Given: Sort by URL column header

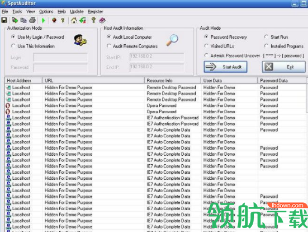Looking at the screenshot, I should [93, 80].
